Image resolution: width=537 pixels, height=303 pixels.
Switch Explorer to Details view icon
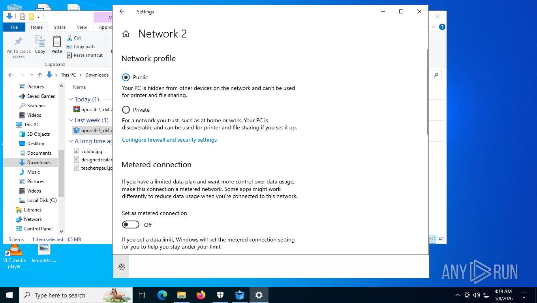coord(433,239)
